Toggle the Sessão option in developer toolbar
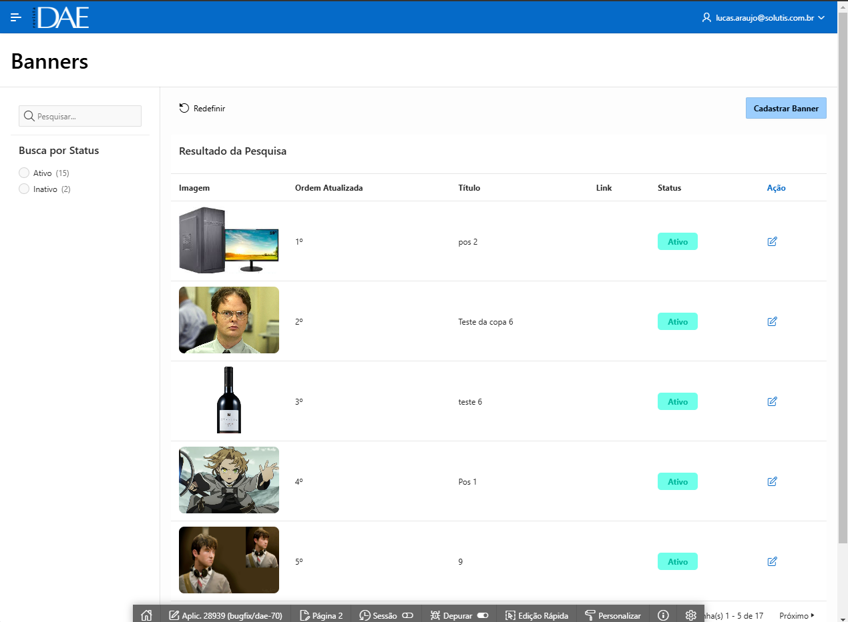The height and width of the screenshot is (622, 848). (x=407, y=615)
